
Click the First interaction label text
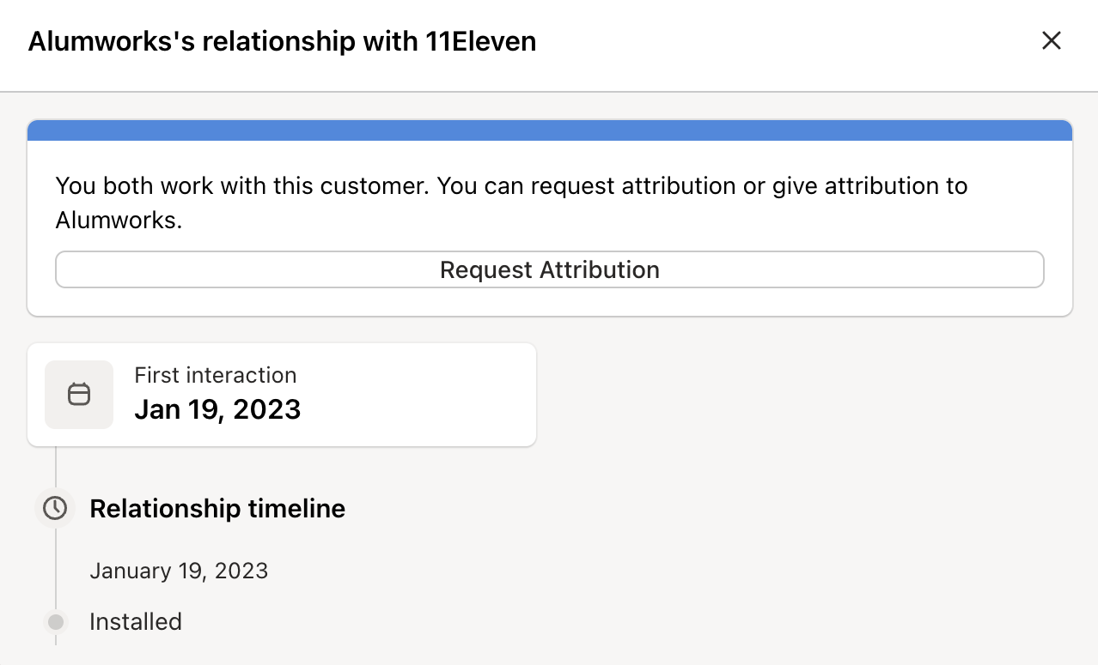pos(215,375)
